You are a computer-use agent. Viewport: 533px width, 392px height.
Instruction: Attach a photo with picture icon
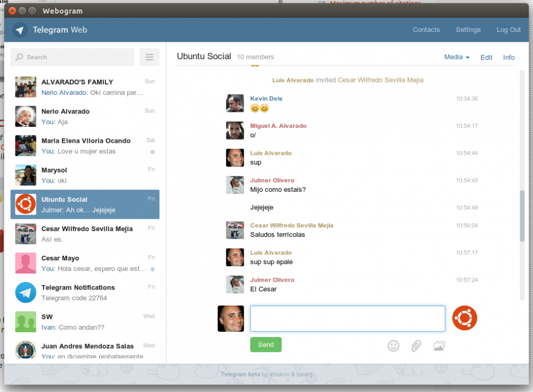coord(439,346)
